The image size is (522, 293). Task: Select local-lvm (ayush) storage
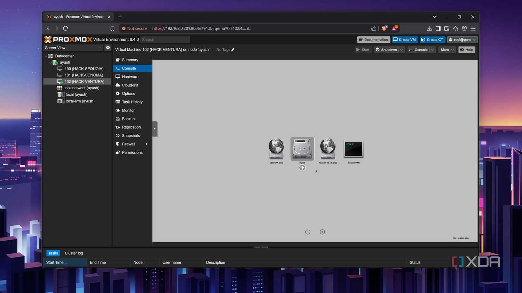pyautogui.click(x=77, y=101)
